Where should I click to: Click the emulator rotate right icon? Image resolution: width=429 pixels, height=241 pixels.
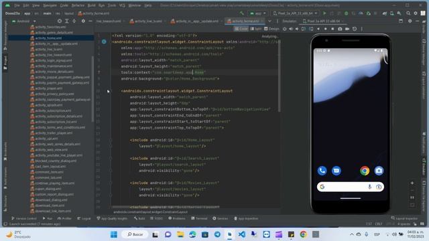coord(311,29)
